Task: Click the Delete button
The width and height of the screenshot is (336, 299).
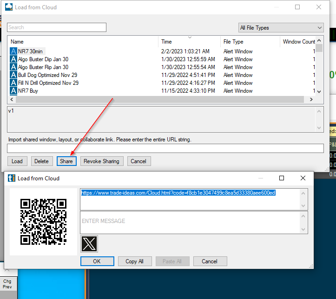Action: click(x=41, y=161)
